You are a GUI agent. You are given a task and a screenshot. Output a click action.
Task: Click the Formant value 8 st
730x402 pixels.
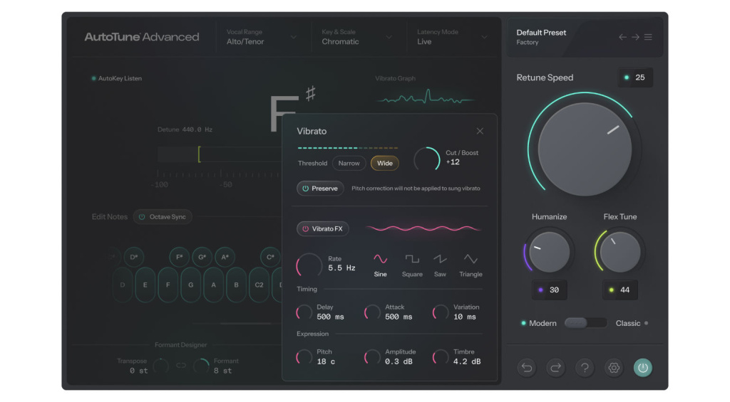pyautogui.click(x=222, y=371)
